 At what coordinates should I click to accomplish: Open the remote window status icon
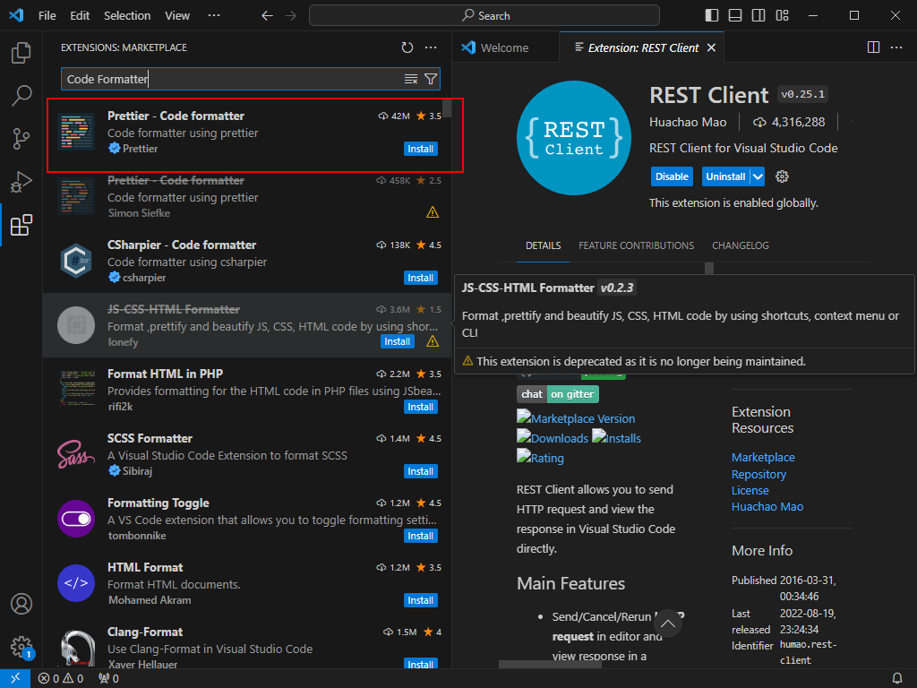click(x=15, y=678)
